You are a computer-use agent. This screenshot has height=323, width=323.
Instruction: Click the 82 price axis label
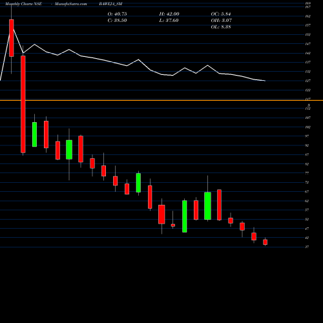pyautogui.click(x=307, y=164)
